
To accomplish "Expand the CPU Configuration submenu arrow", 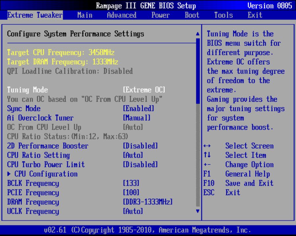I will click(9, 174).
